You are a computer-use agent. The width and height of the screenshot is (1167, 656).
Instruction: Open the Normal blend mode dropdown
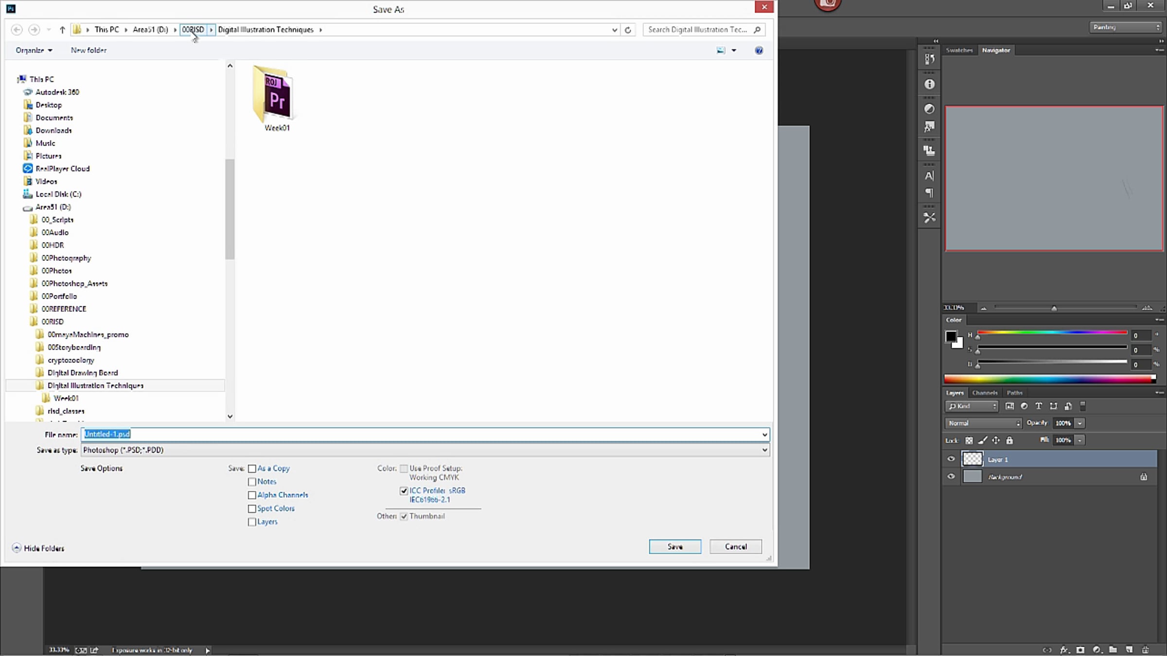tap(984, 423)
